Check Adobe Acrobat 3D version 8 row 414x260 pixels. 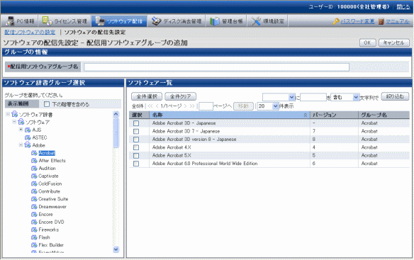[x=136, y=140]
